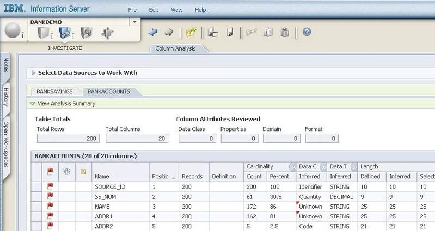Click the red flag on SOURCE_ID row
Viewport: 435px width, 231px height.
tap(51, 186)
